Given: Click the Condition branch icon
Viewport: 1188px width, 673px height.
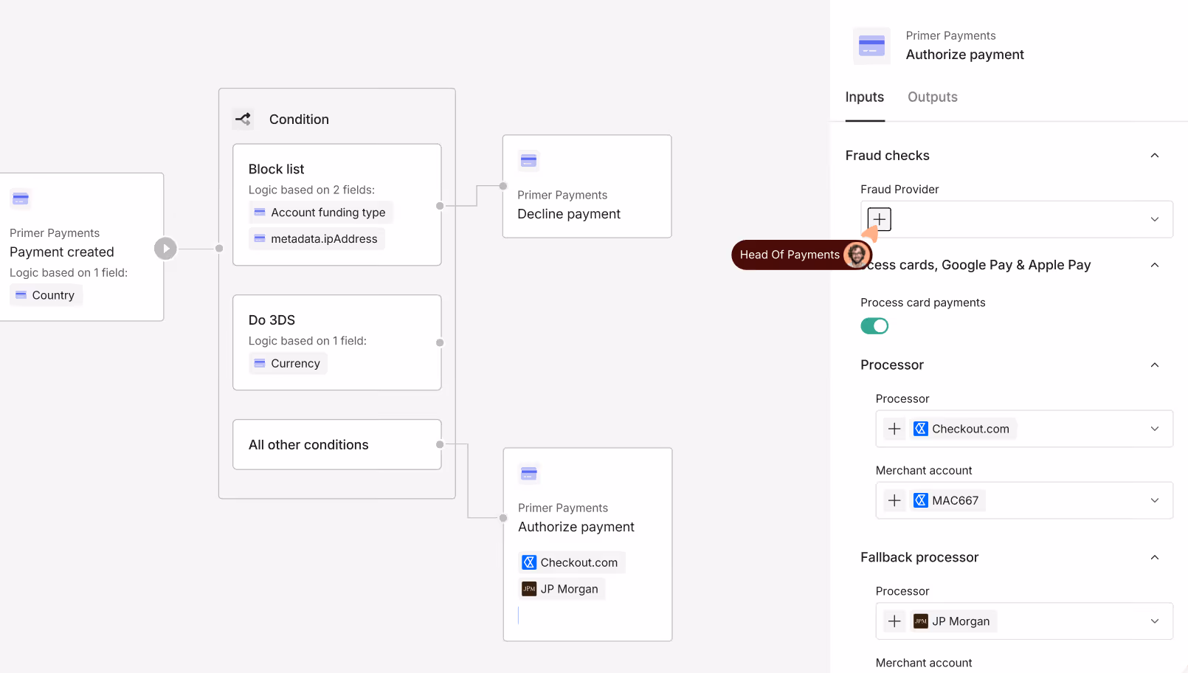Looking at the screenshot, I should pos(243,119).
